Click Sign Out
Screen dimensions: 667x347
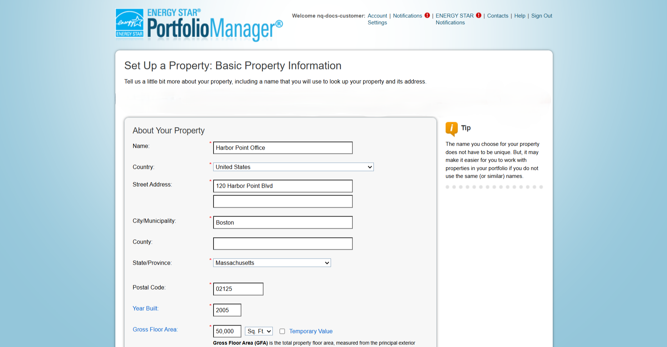click(541, 16)
